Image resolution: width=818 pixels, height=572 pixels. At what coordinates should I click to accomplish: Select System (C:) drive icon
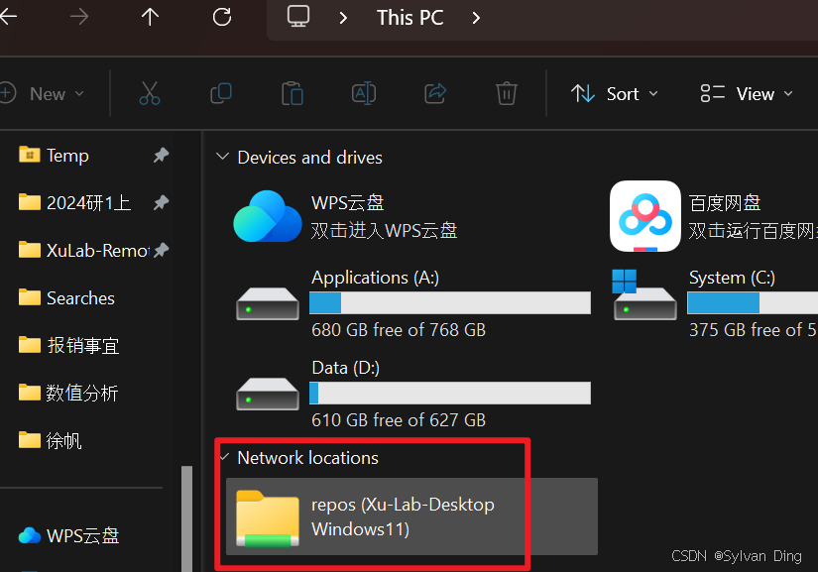click(x=644, y=294)
